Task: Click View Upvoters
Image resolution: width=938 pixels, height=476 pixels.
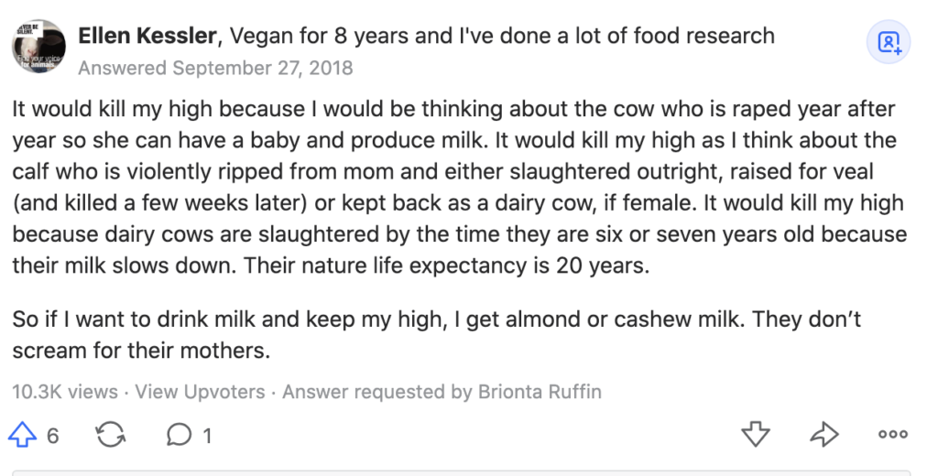Action: tap(200, 392)
